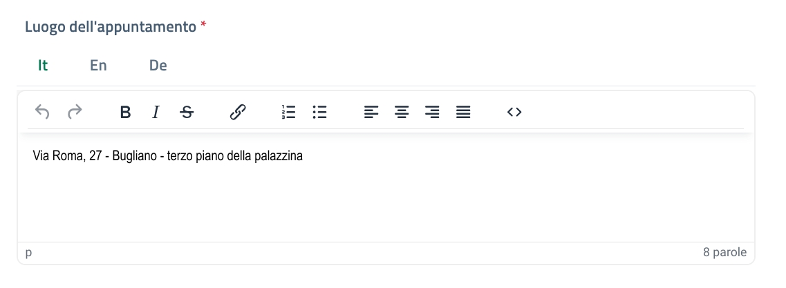Insert a hyperlink with the link icon
The height and width of the screenshot is (288, 786).
click(238, 112)
